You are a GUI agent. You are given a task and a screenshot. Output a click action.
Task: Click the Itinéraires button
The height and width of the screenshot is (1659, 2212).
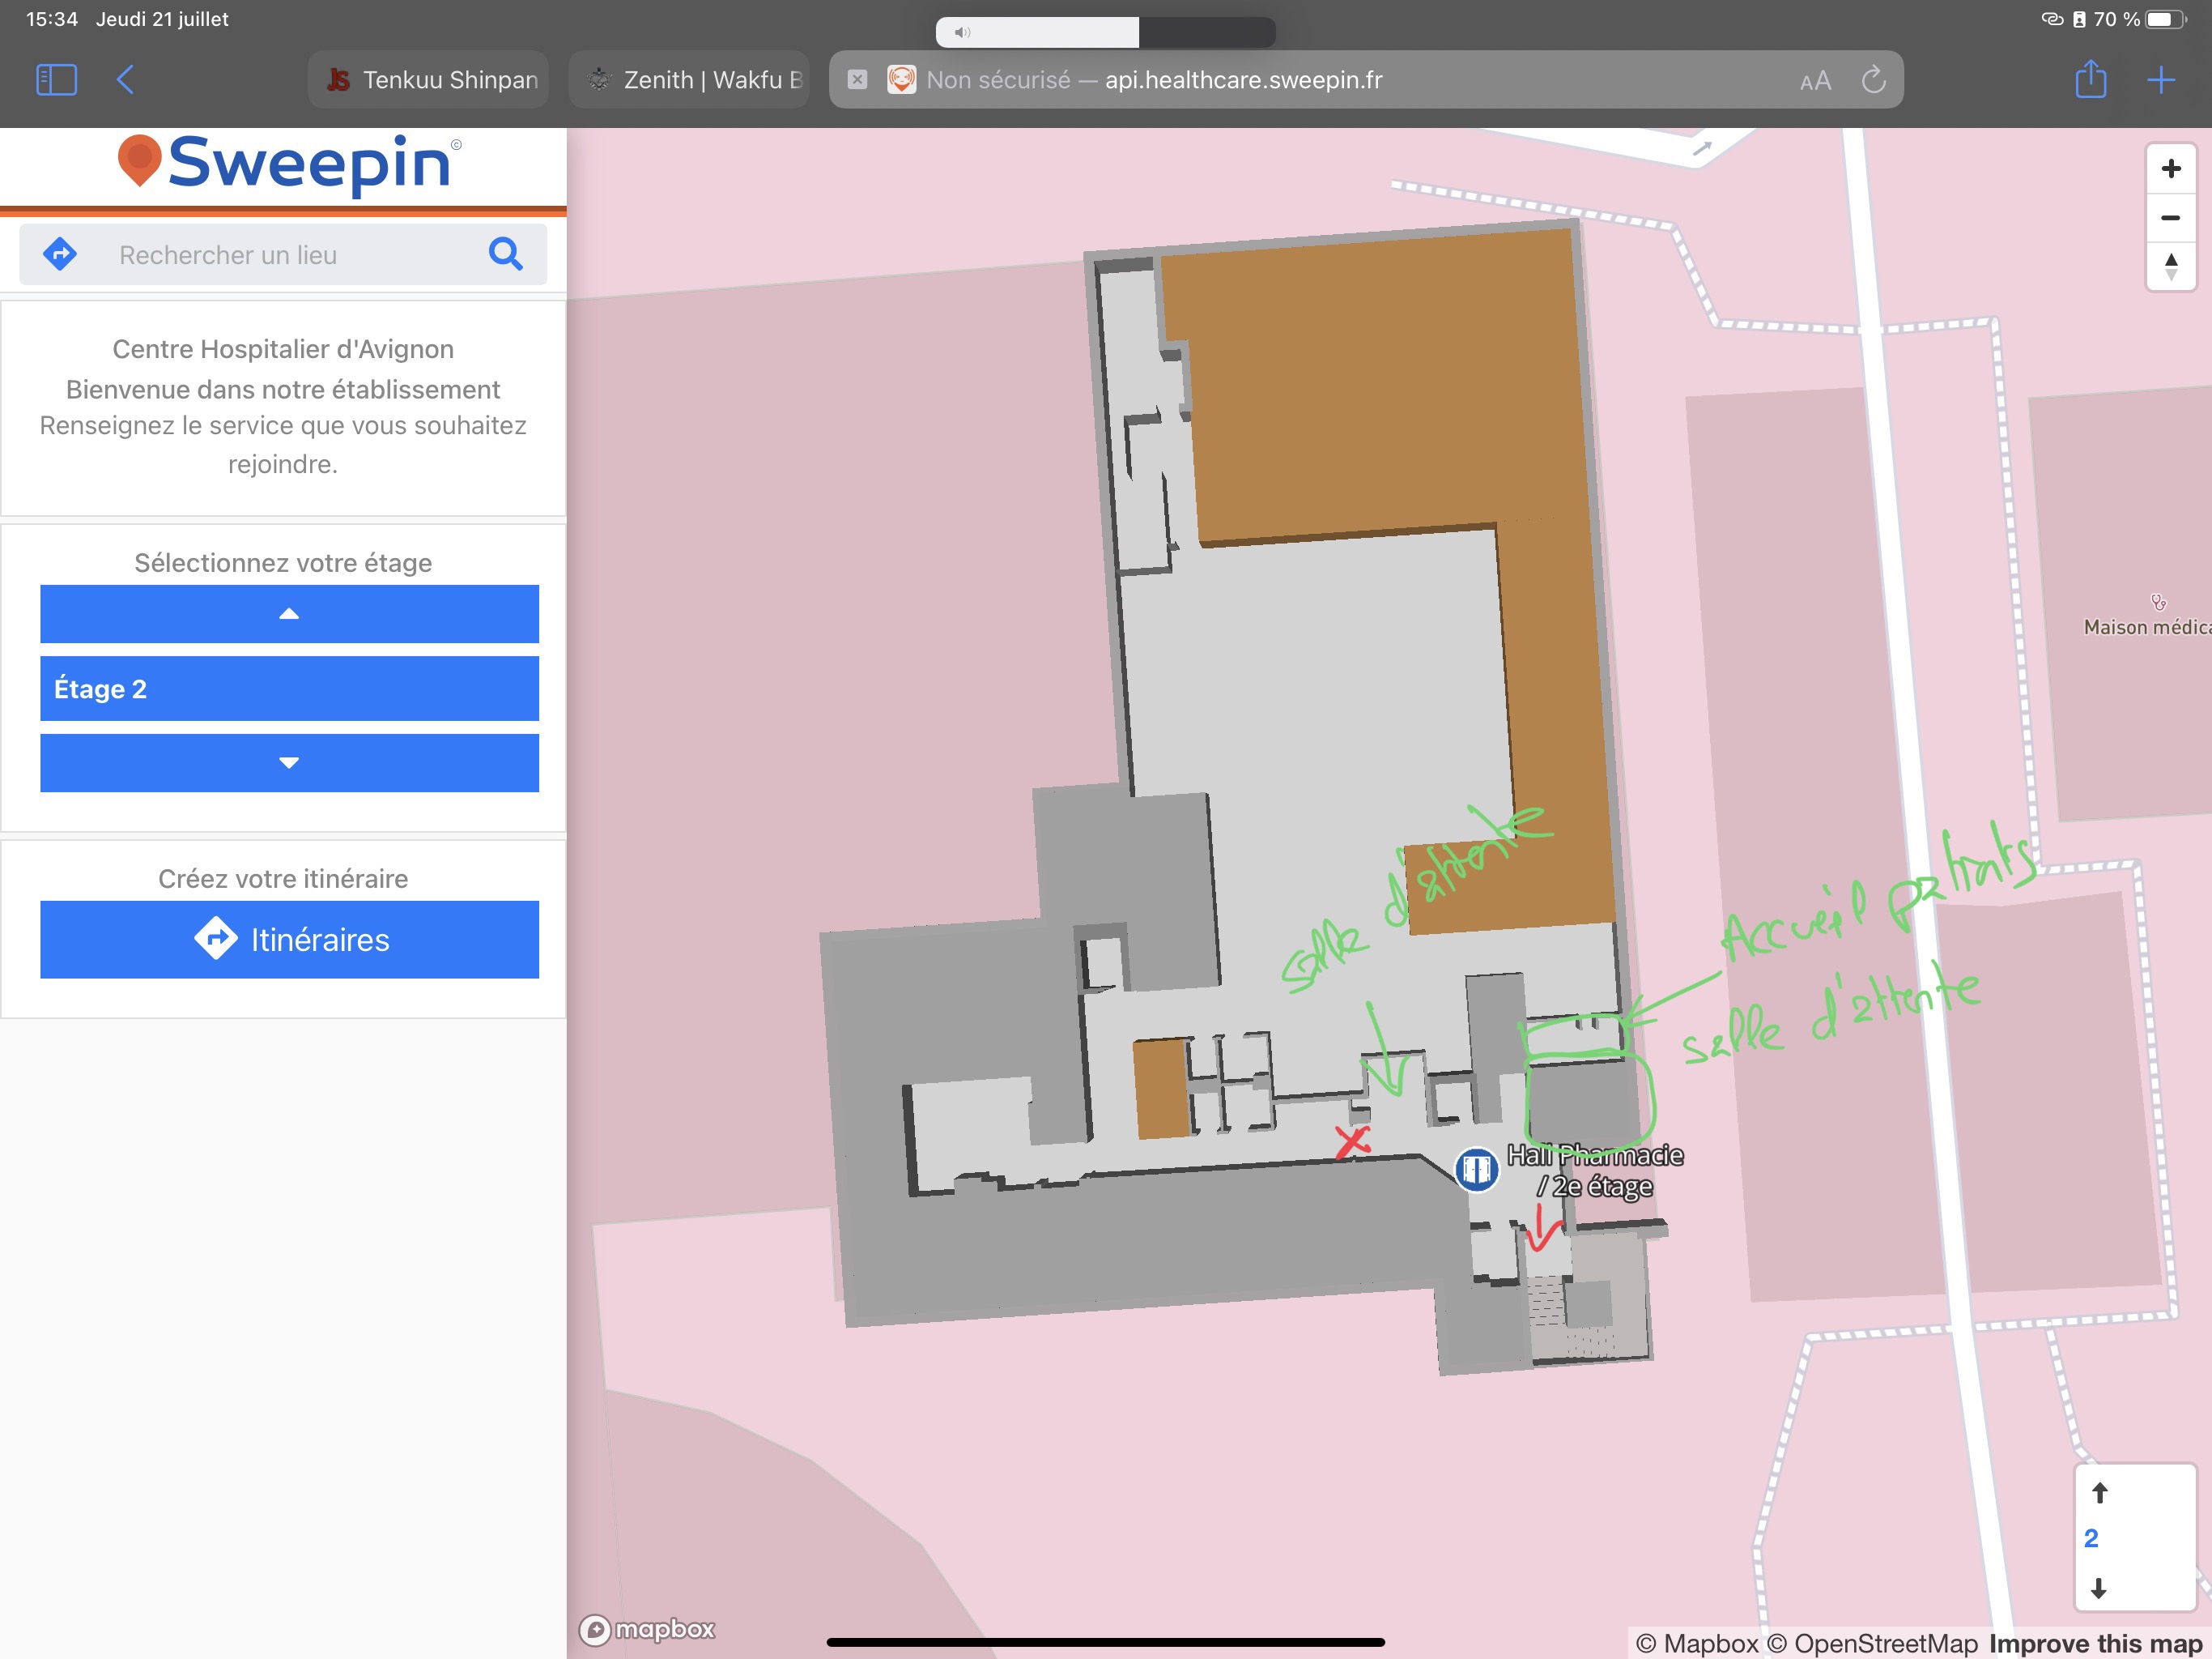coord(289,939)
